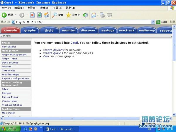176x132 pixels.
Task: Expand the quick launch chevron
Action: 41,128
